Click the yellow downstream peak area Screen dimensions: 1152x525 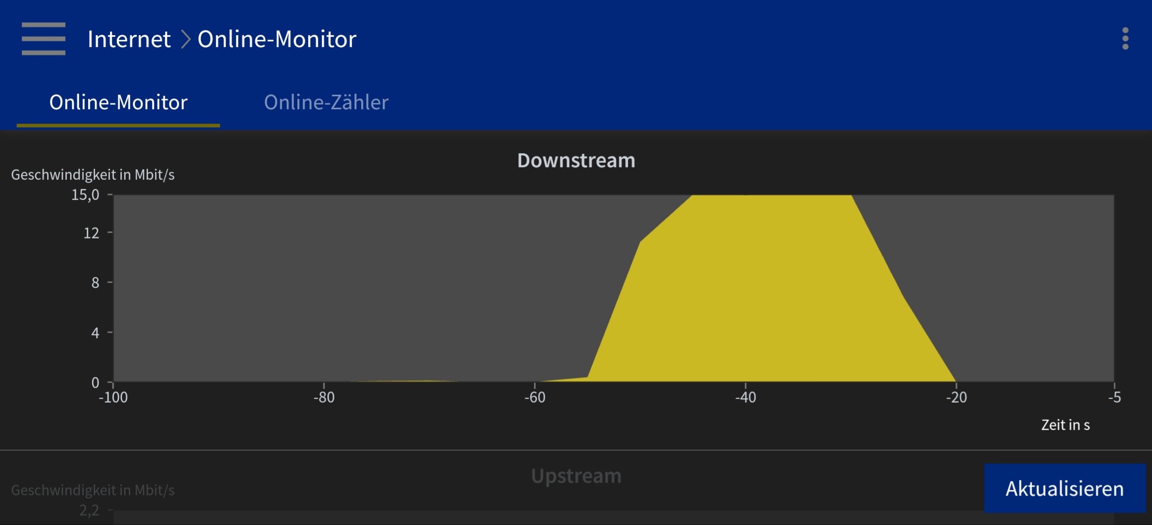point(768,285)
